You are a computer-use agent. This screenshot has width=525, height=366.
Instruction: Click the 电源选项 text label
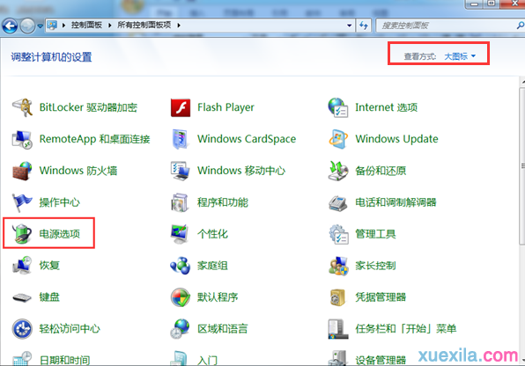[x=60, y=233]
